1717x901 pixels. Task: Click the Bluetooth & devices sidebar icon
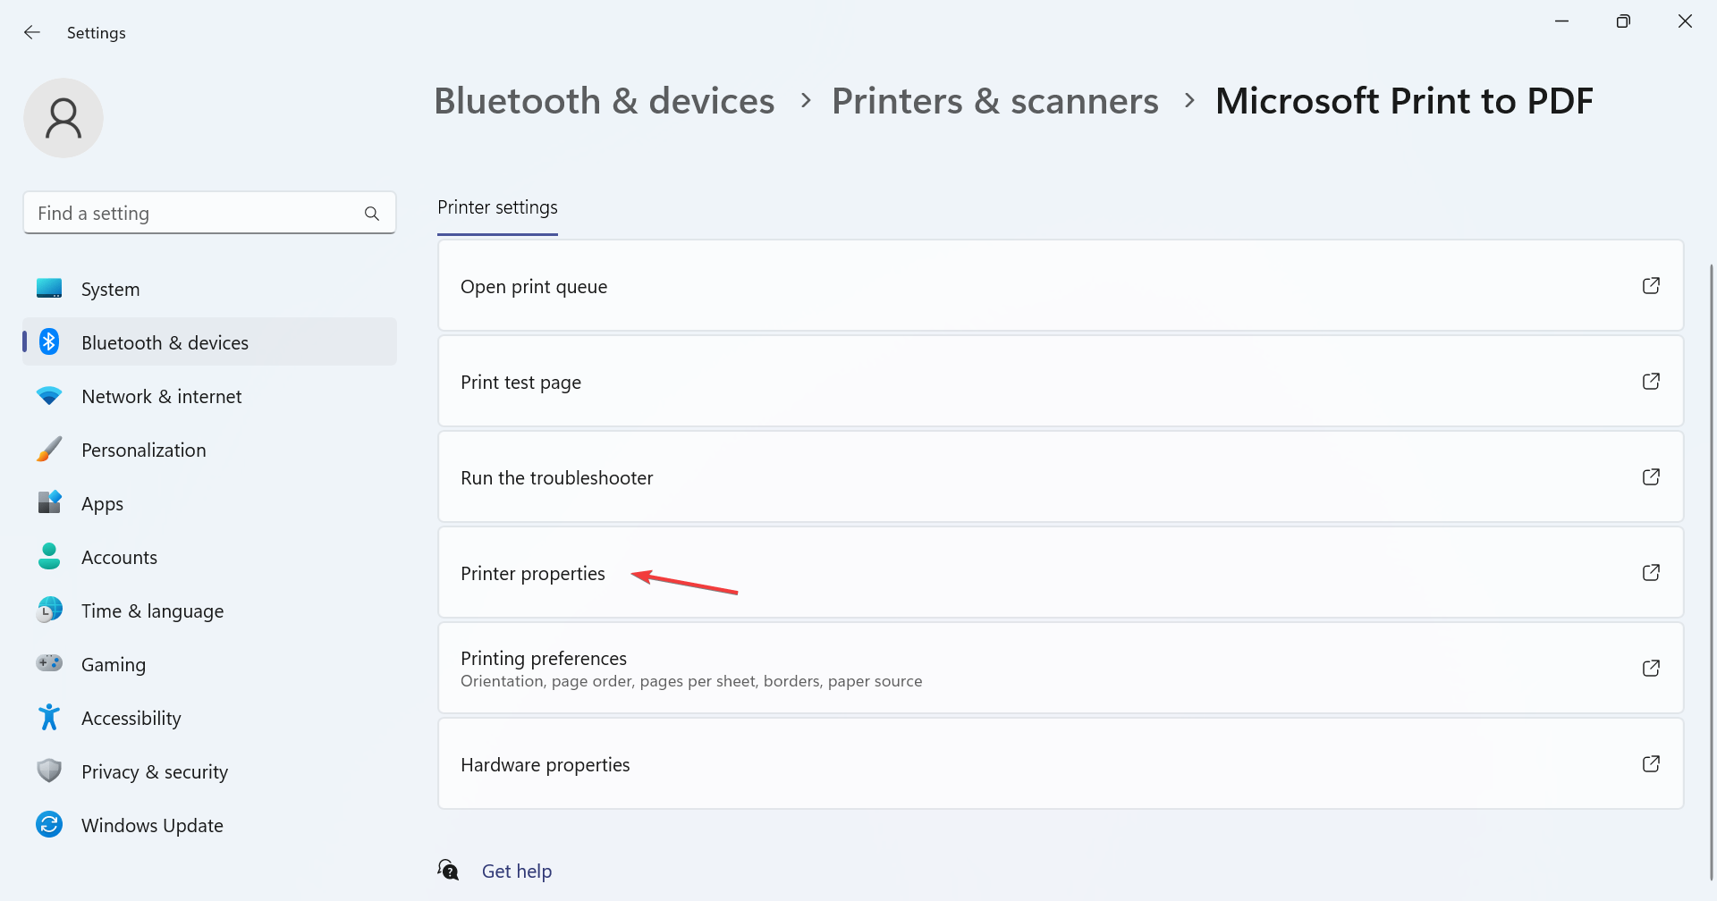(49, 341)
